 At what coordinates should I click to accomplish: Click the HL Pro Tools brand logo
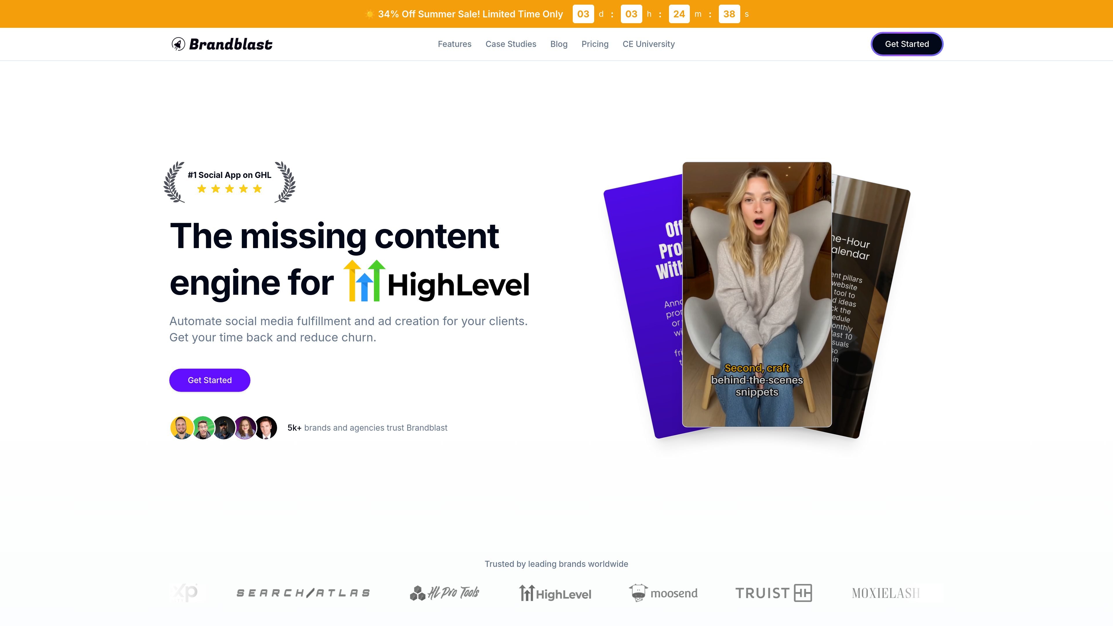[x=445, y=593]
